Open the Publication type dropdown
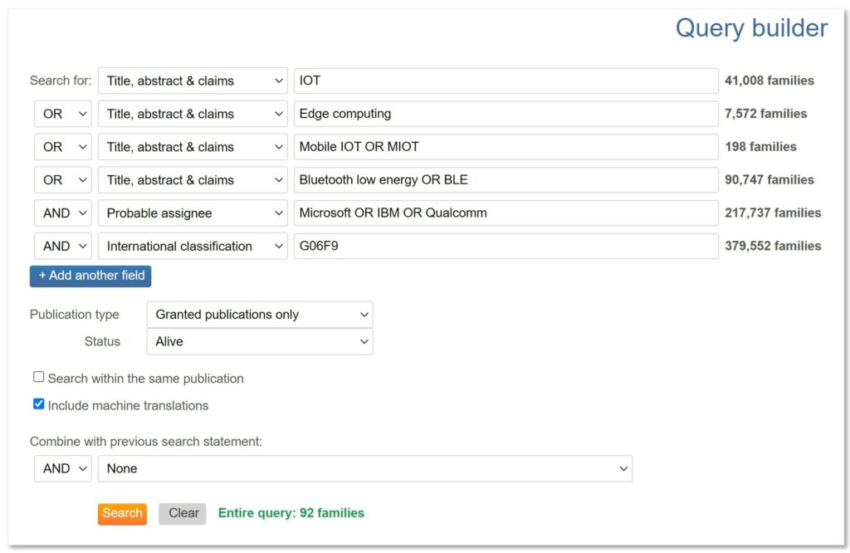The image size is (850, 553). (x=259, y=314)
